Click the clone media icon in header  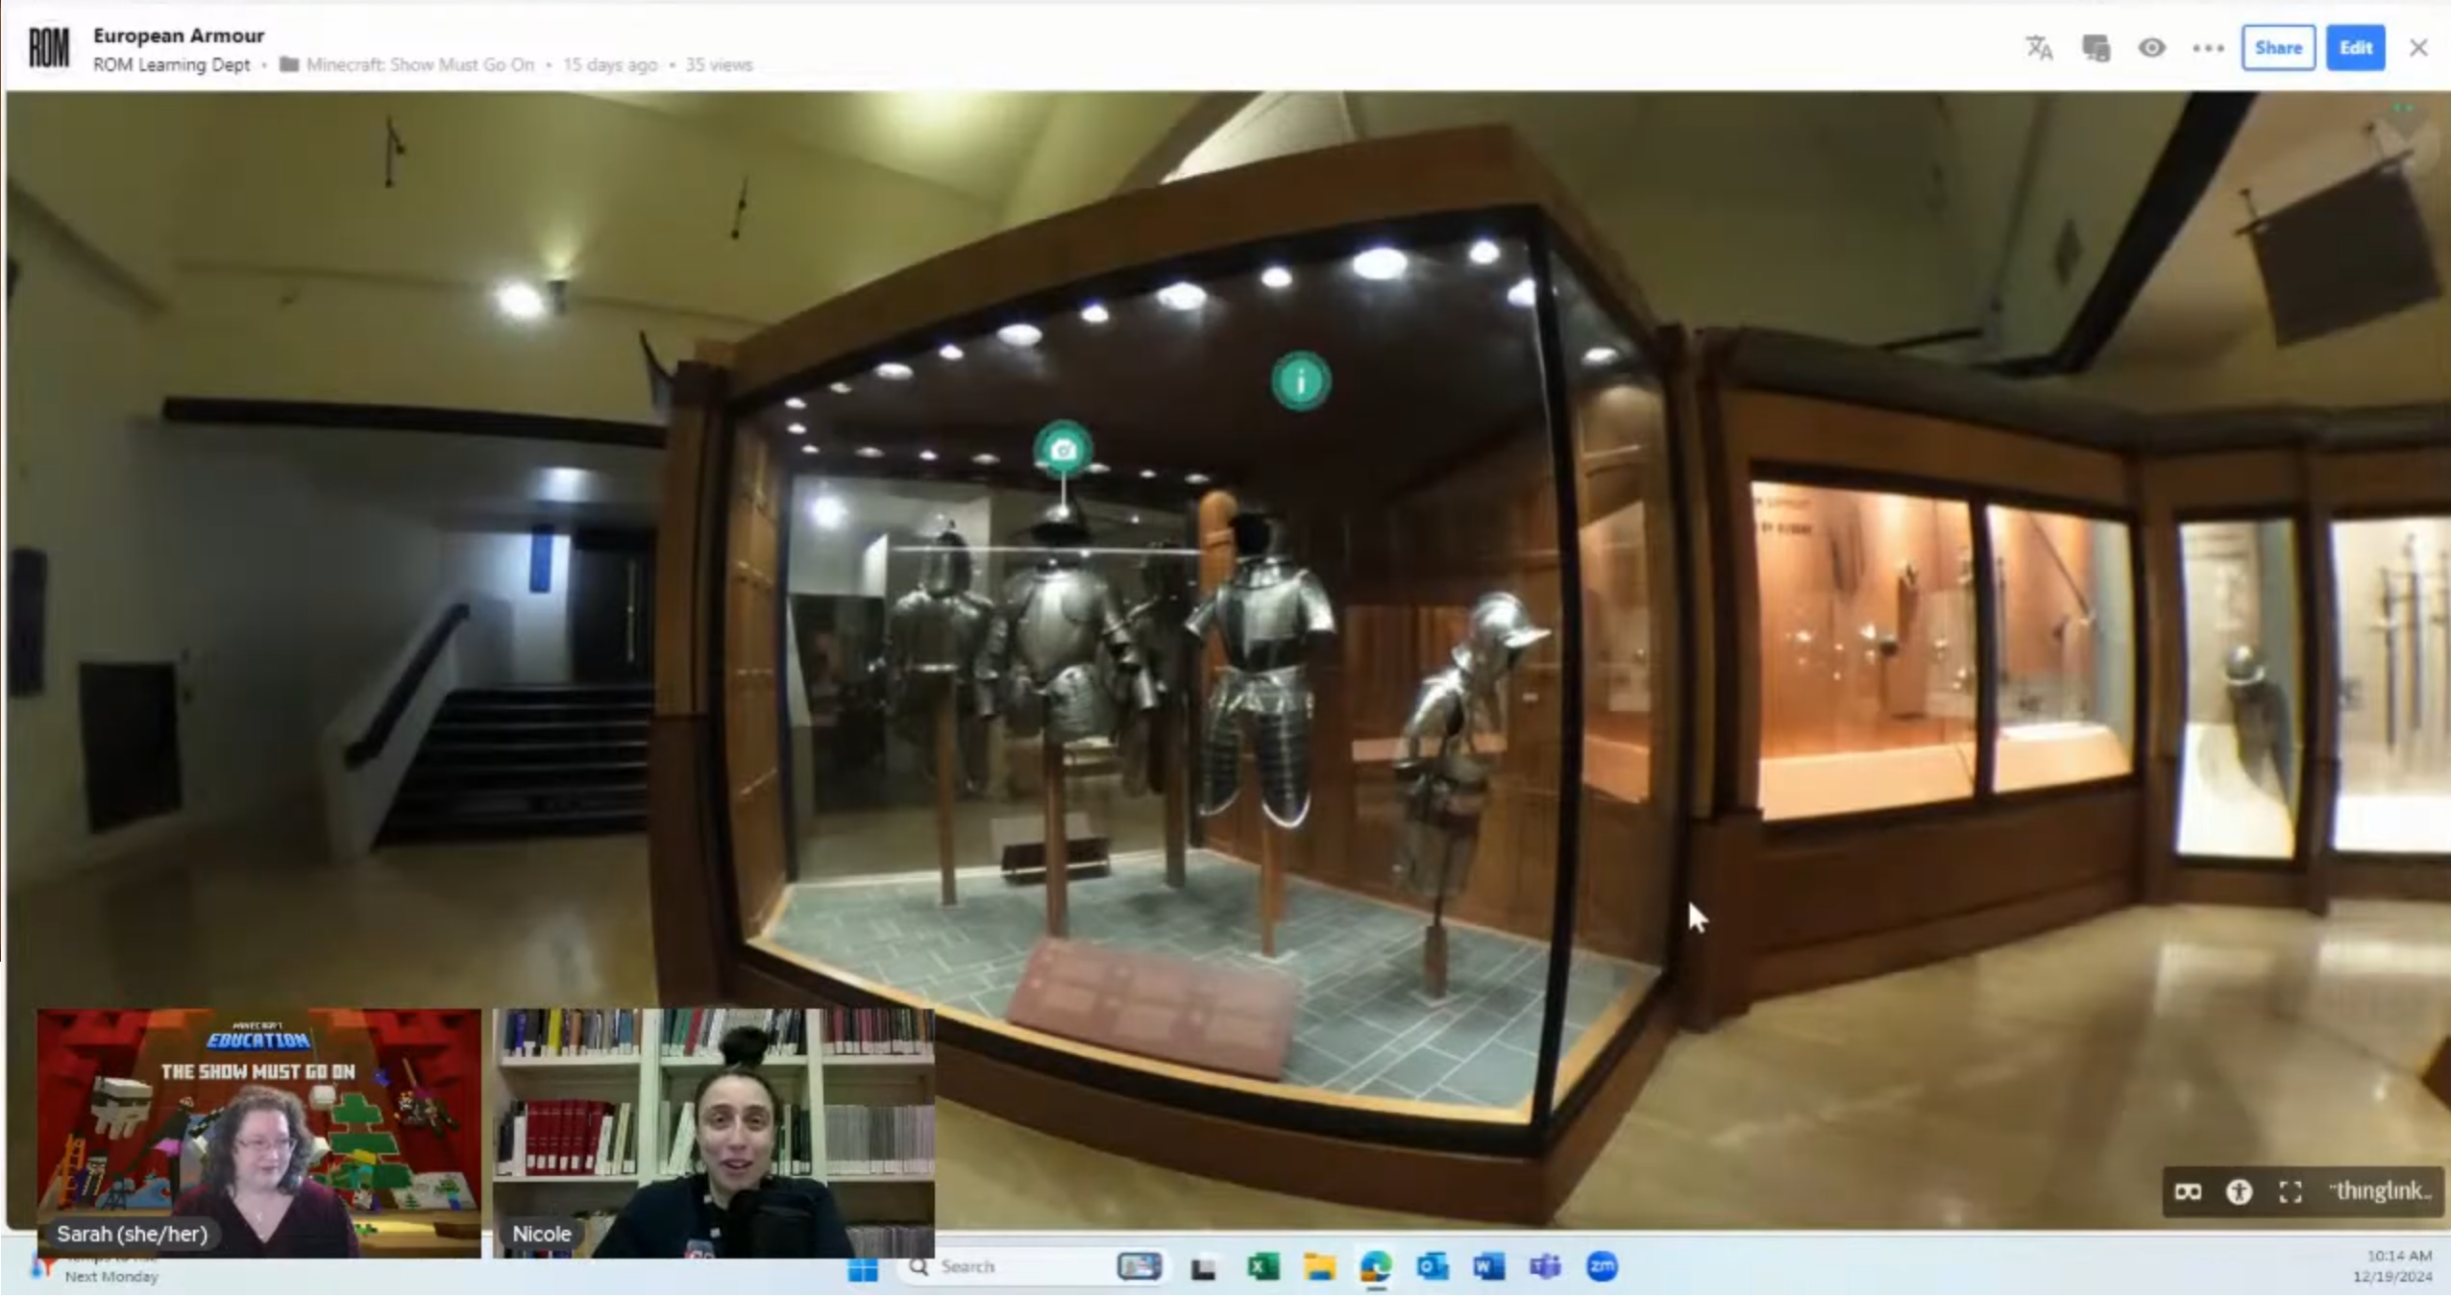click(2096, 48)
